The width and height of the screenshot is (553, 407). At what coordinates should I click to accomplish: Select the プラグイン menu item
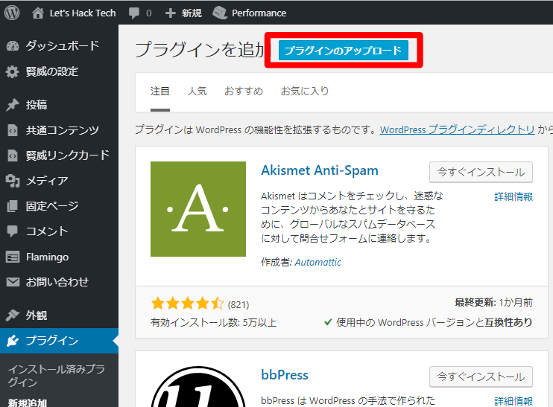(x=60, y=341)
